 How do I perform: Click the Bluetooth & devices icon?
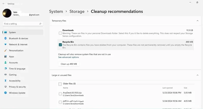5,38
